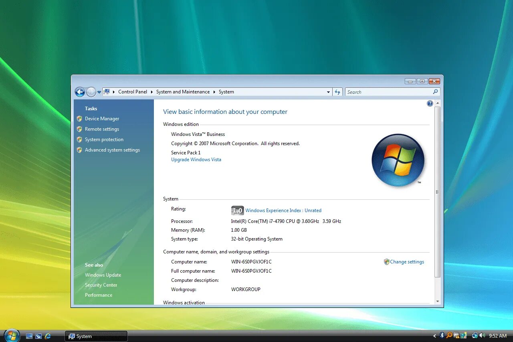Screen dimensions: 513x342
Task: Minimize the System window
Action: point(410,81)
